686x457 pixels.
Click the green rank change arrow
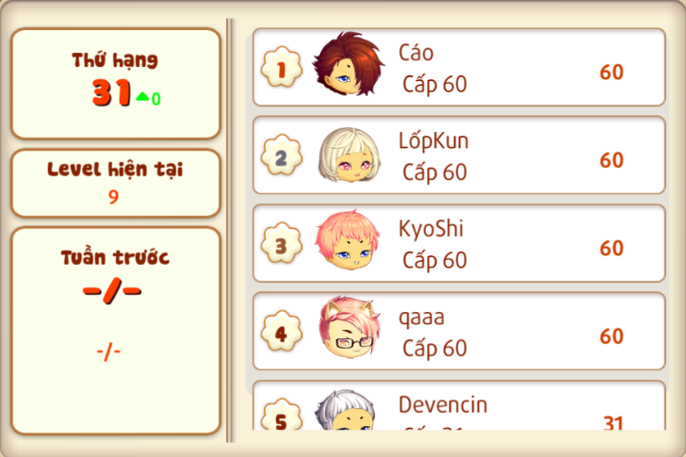point(142,97)
